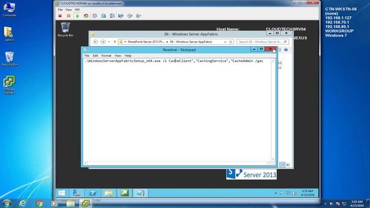The height and width of the screenshot is (208, 370).
Task: Click the yellow Suspend button in VM console toolbar
Action: 69,16
